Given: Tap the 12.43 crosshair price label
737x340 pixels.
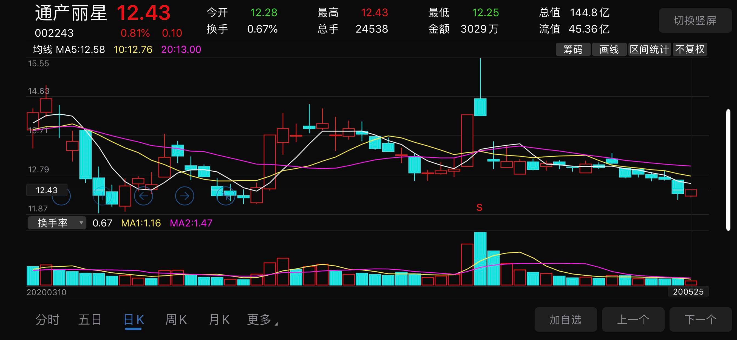Looking at the screenshot, I should [47, 190].
